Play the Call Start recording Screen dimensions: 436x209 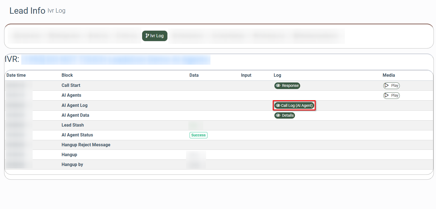[x=391, y=86]
